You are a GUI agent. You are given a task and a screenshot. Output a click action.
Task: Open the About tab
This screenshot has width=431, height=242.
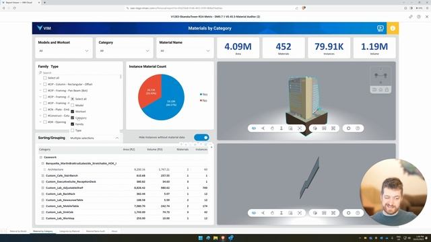[114, 231]
